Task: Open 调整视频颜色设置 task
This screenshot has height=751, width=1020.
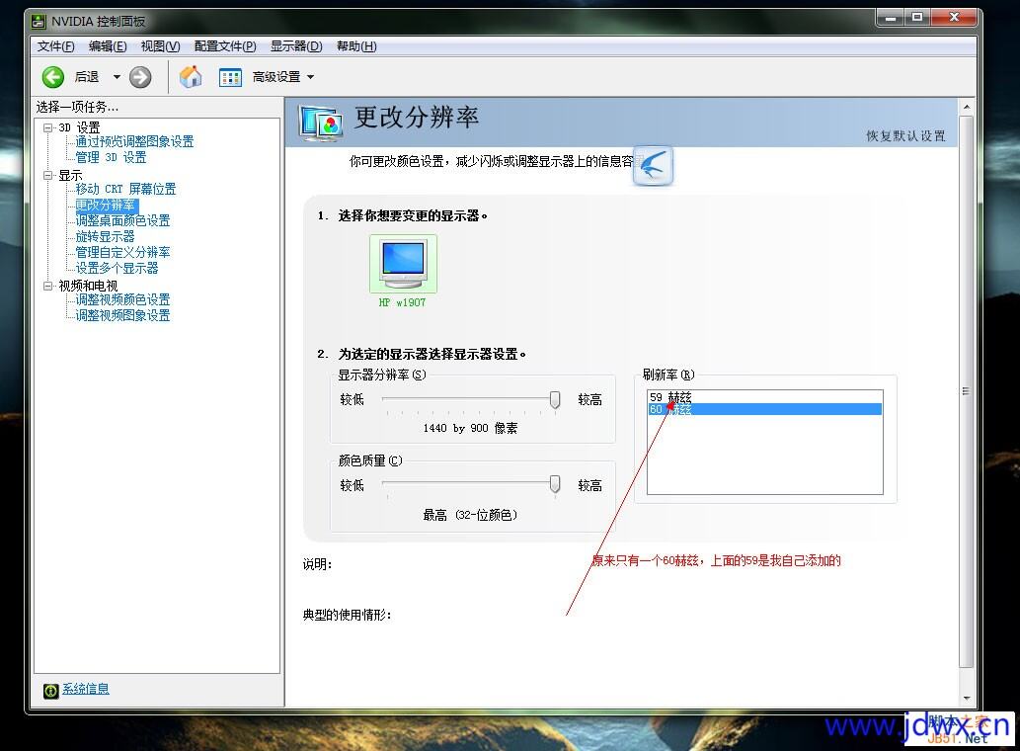Action: pyautogui.click(x=122, y=299)
